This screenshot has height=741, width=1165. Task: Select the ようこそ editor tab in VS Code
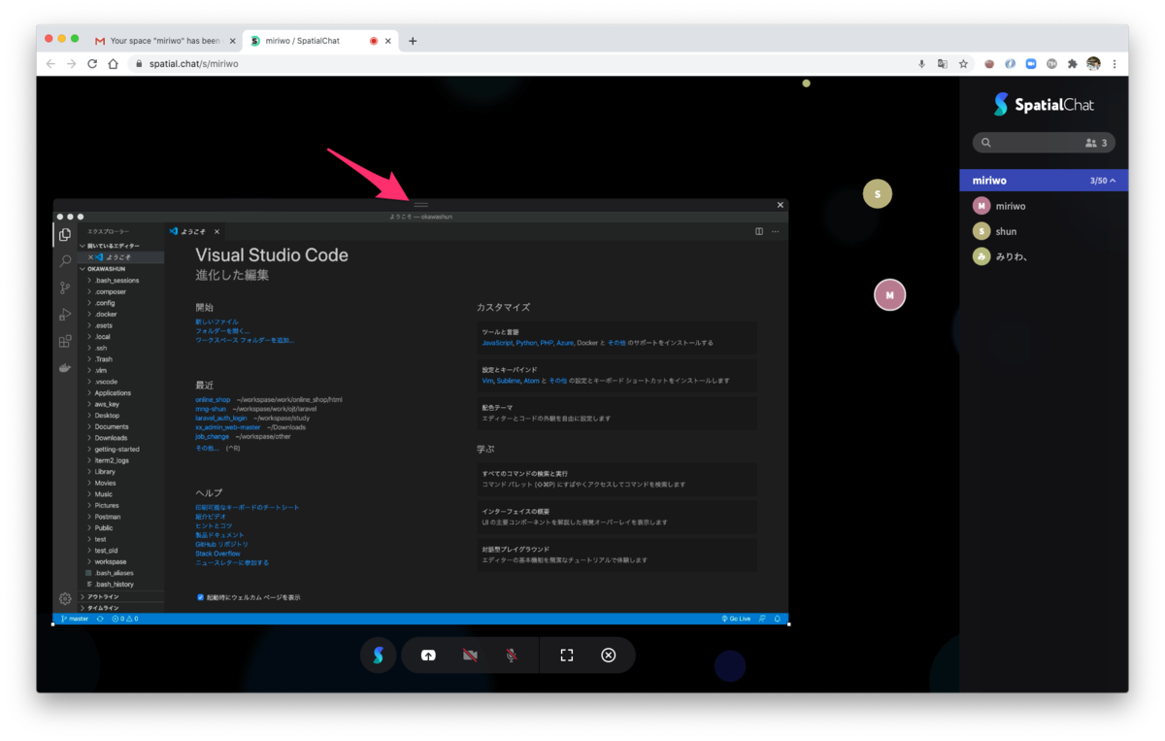(194, 231)
